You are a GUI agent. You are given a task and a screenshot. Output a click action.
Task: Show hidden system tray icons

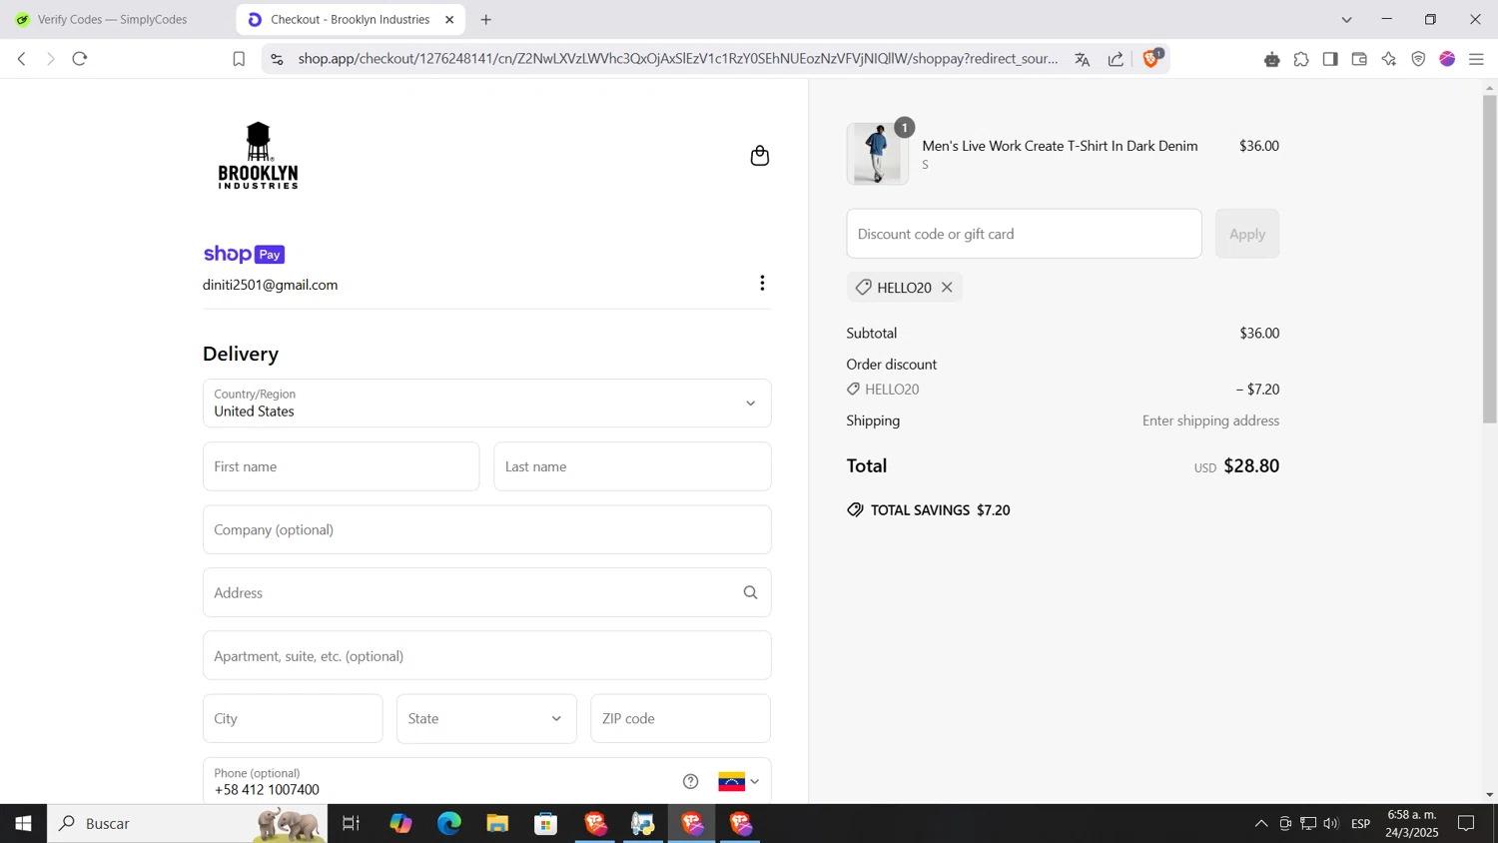tap(1261, 823)
